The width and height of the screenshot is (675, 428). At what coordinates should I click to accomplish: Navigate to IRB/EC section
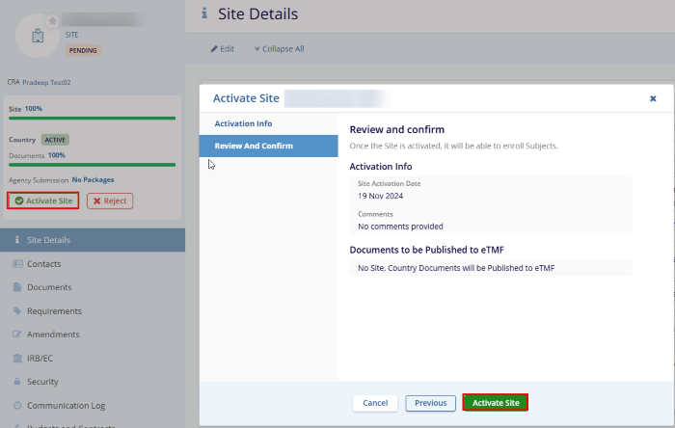[42, 358]
